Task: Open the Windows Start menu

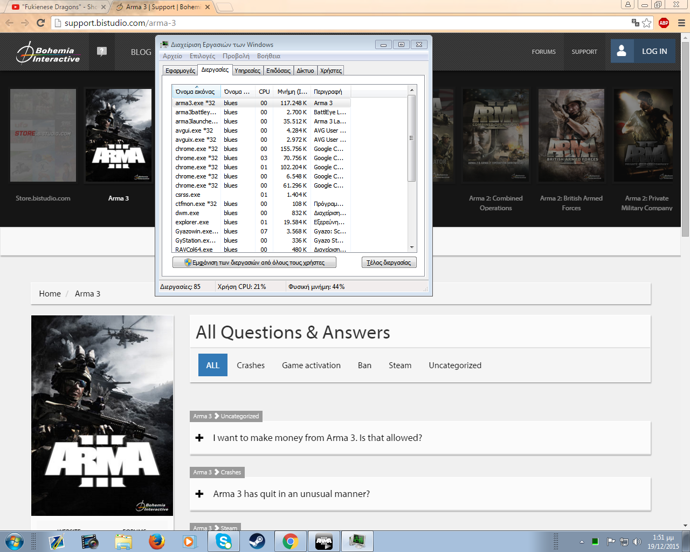Action: (x=15, y=541)
